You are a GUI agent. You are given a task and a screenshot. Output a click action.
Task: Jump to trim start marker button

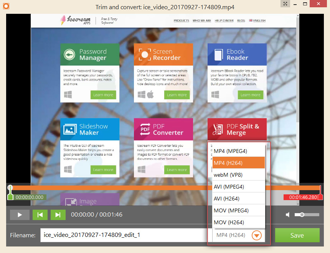(40, 215)
